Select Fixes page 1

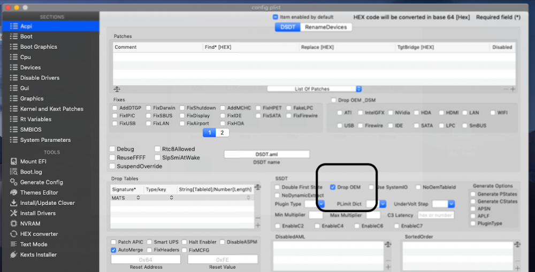coord(209,133)
